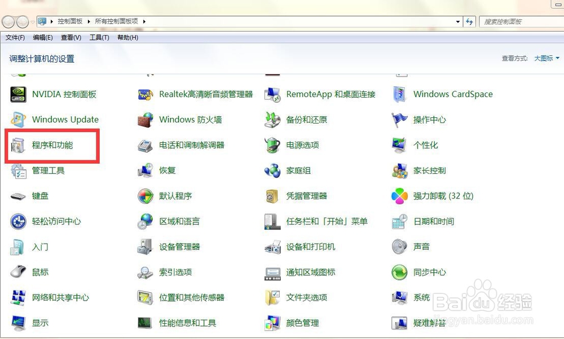The image size is (564, 339).
Task: Open the 查看(V) menu
Action: [71, 37]
